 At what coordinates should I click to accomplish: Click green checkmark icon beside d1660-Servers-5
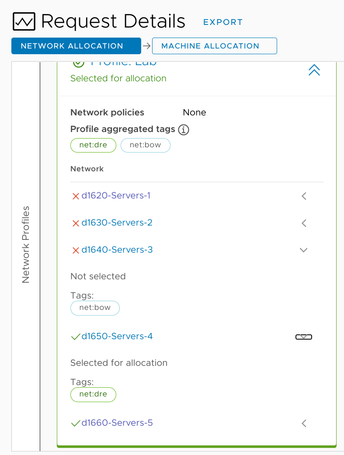click(x=75, y=423)
